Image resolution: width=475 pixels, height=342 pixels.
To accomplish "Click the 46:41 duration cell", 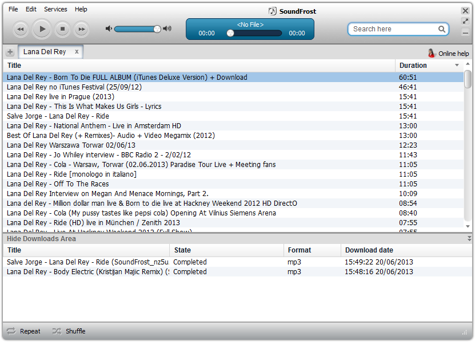I will (408, 87).
